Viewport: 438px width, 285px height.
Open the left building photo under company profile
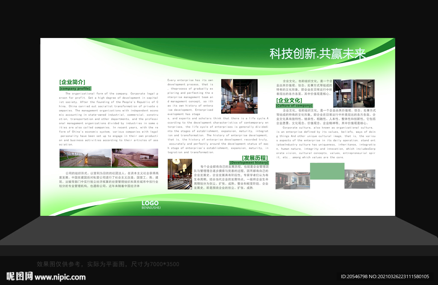pos(85,158)
